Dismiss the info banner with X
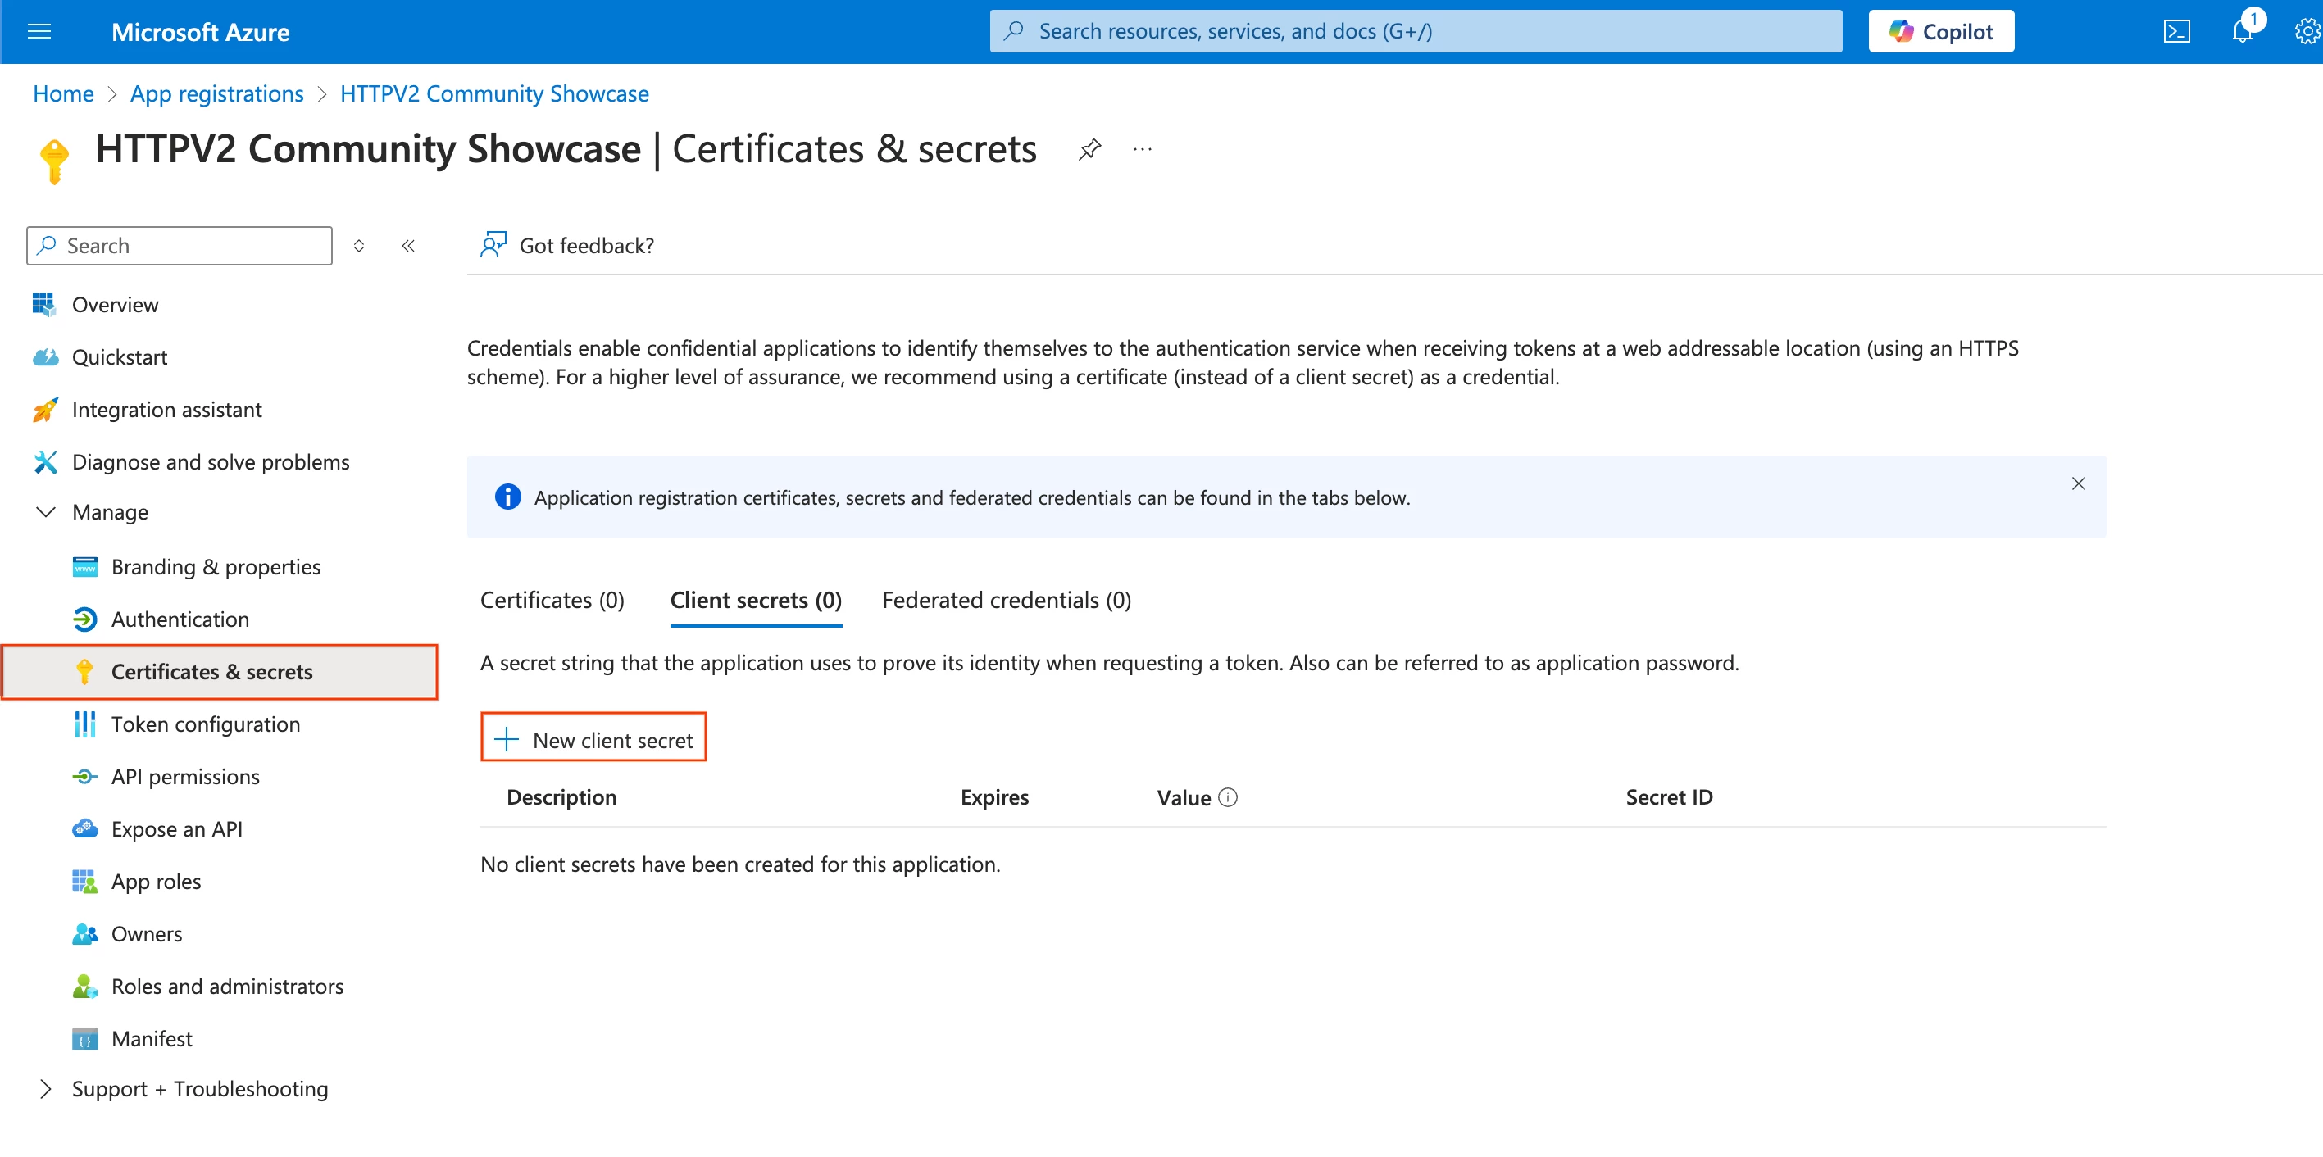The width and height of the screenshot is (2323, 1157). pos(2078,483)
